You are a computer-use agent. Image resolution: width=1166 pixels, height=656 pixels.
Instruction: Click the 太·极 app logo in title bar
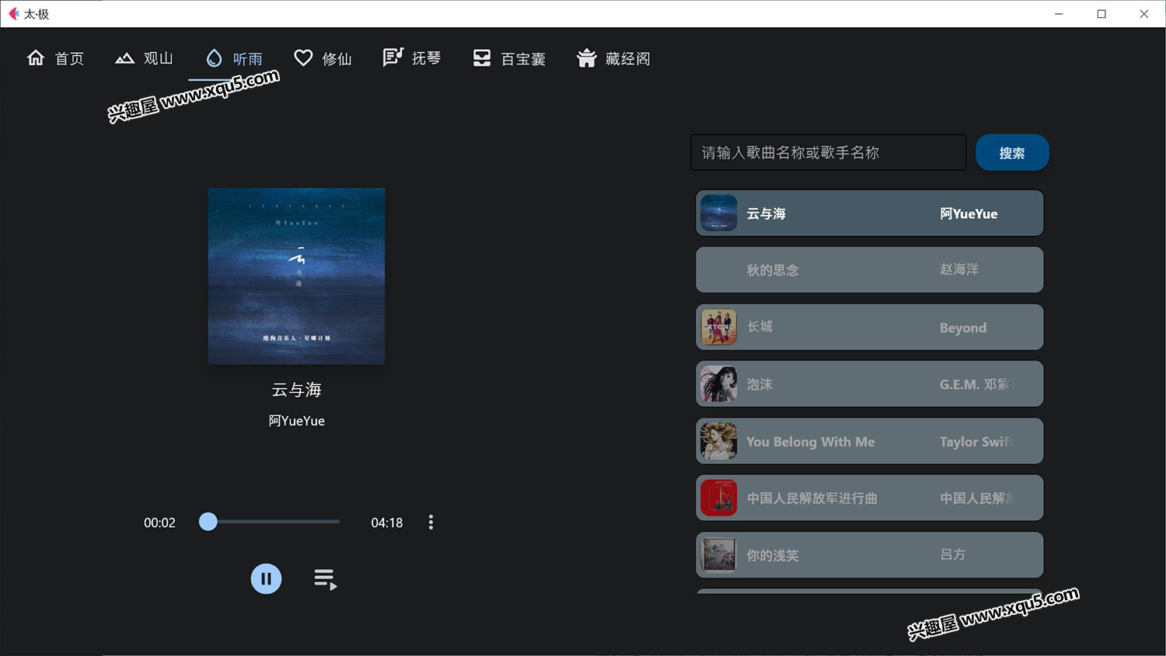[14, 14]
